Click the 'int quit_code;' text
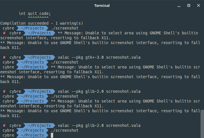This screenshot has width=204, height=138. click(x=35, y=13)
